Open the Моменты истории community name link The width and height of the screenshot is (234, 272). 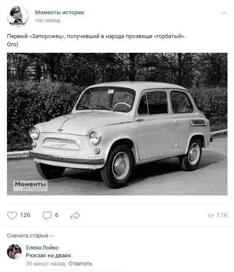[60, 13]
